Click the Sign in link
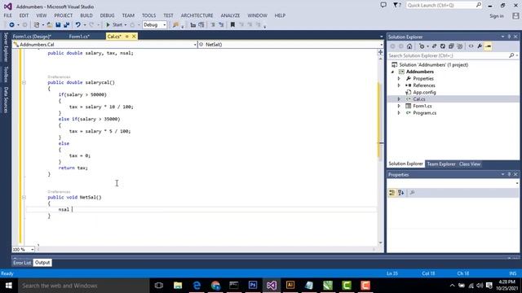522x293 pixels. tap(497, 16)
